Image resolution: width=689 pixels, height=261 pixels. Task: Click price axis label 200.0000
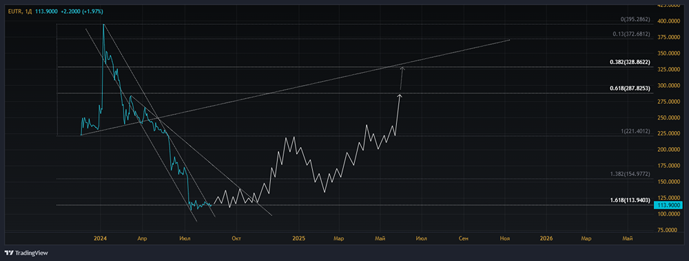click(x=670, y=150)
